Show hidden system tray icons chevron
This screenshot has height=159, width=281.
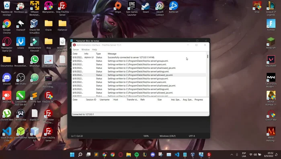point(232,155)
